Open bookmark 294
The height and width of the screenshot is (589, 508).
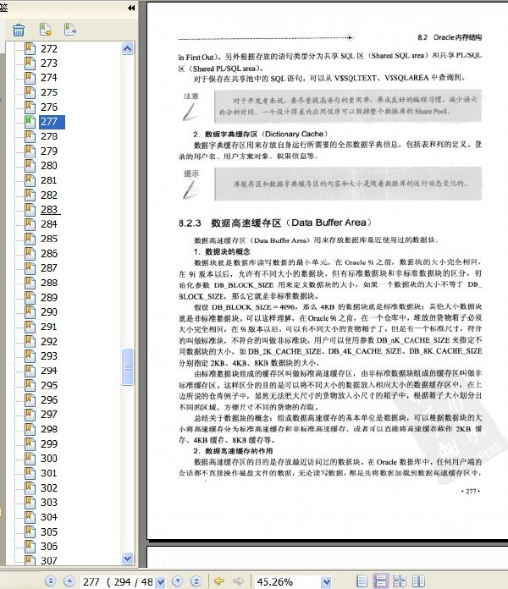click(49, 371)
